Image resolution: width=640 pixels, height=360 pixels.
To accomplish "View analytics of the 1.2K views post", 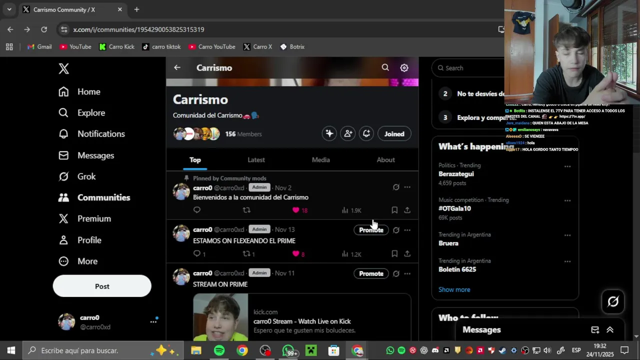I will pos(351,254).
